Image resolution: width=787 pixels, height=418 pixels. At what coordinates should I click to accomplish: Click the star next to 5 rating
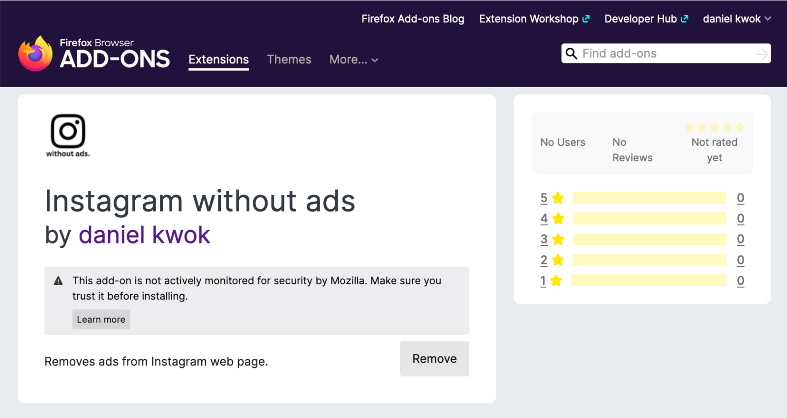click(x=558, y=198)
